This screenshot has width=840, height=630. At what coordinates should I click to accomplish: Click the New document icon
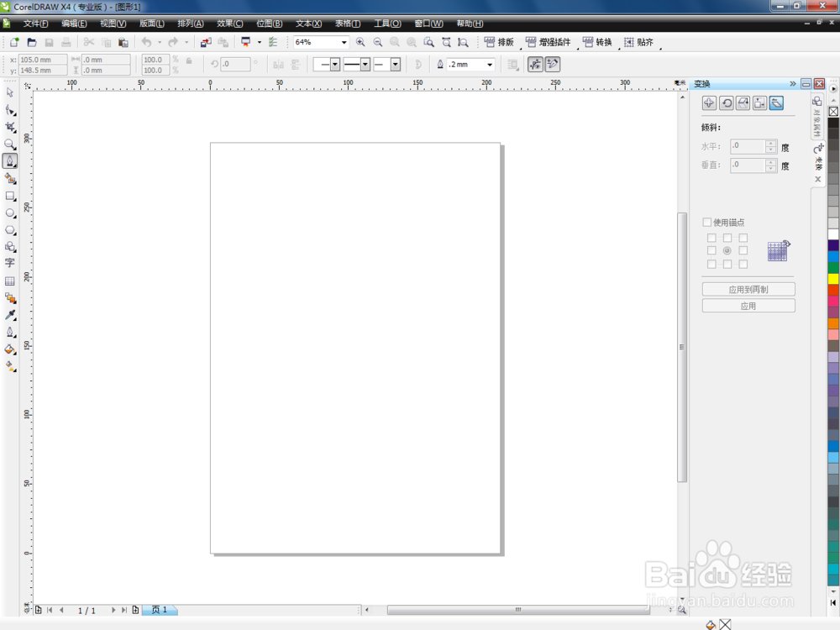14,42
